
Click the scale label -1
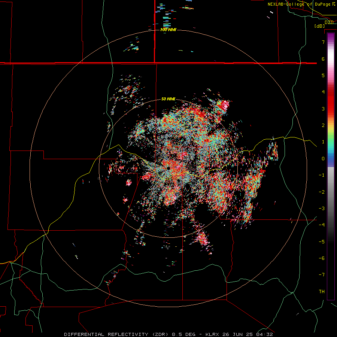tap(322, 175)
